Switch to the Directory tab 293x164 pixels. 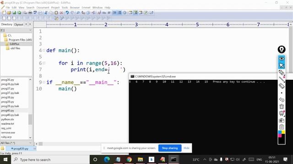click(x=6, y=24)
